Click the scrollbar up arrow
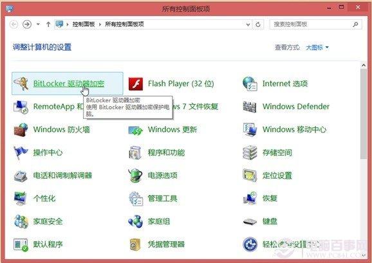This screenshot has width=372, height=263. (364, 65)
